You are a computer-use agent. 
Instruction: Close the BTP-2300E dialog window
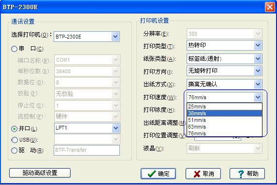click(x=270, y=7)
